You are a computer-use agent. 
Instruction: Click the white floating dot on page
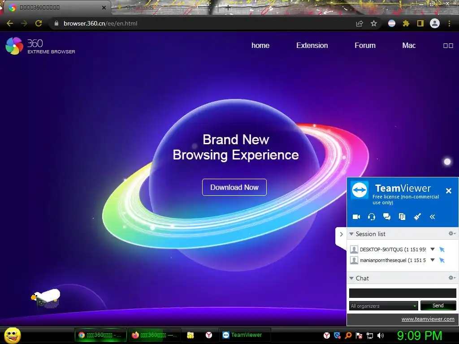tap(447, 162)
